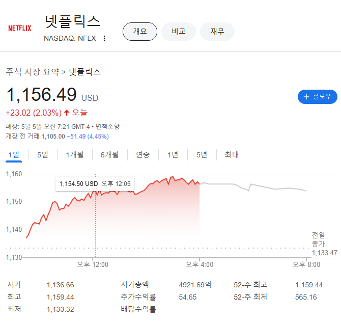Image resolution: width=341 pixels, height=324 pixels.
Task: Click the 팔로우 follow button
Action: (x=317, y=97)
